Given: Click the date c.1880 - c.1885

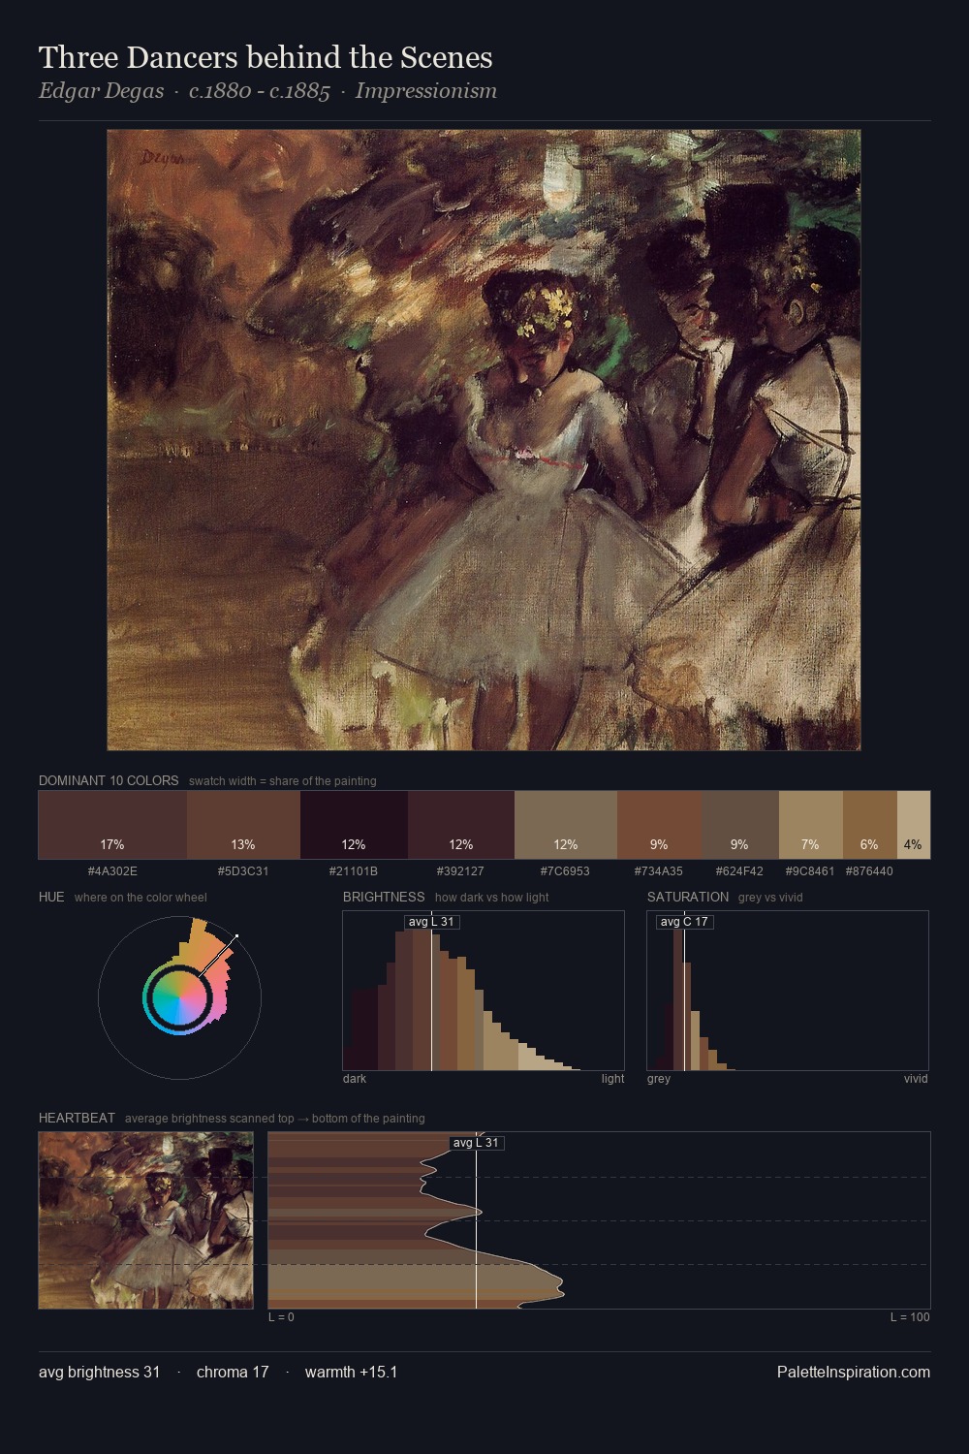Looking at the screenshot, I should [260, 91].
